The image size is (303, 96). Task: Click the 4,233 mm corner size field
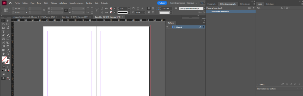tap(167, 9)
